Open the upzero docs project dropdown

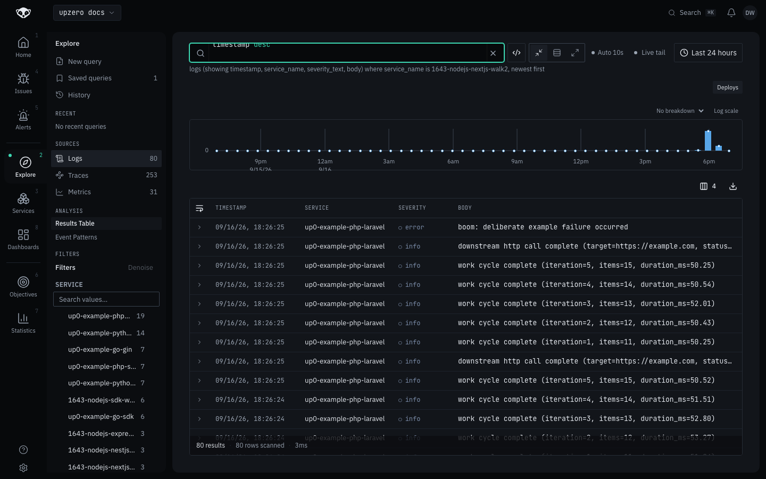pos(87,13)
